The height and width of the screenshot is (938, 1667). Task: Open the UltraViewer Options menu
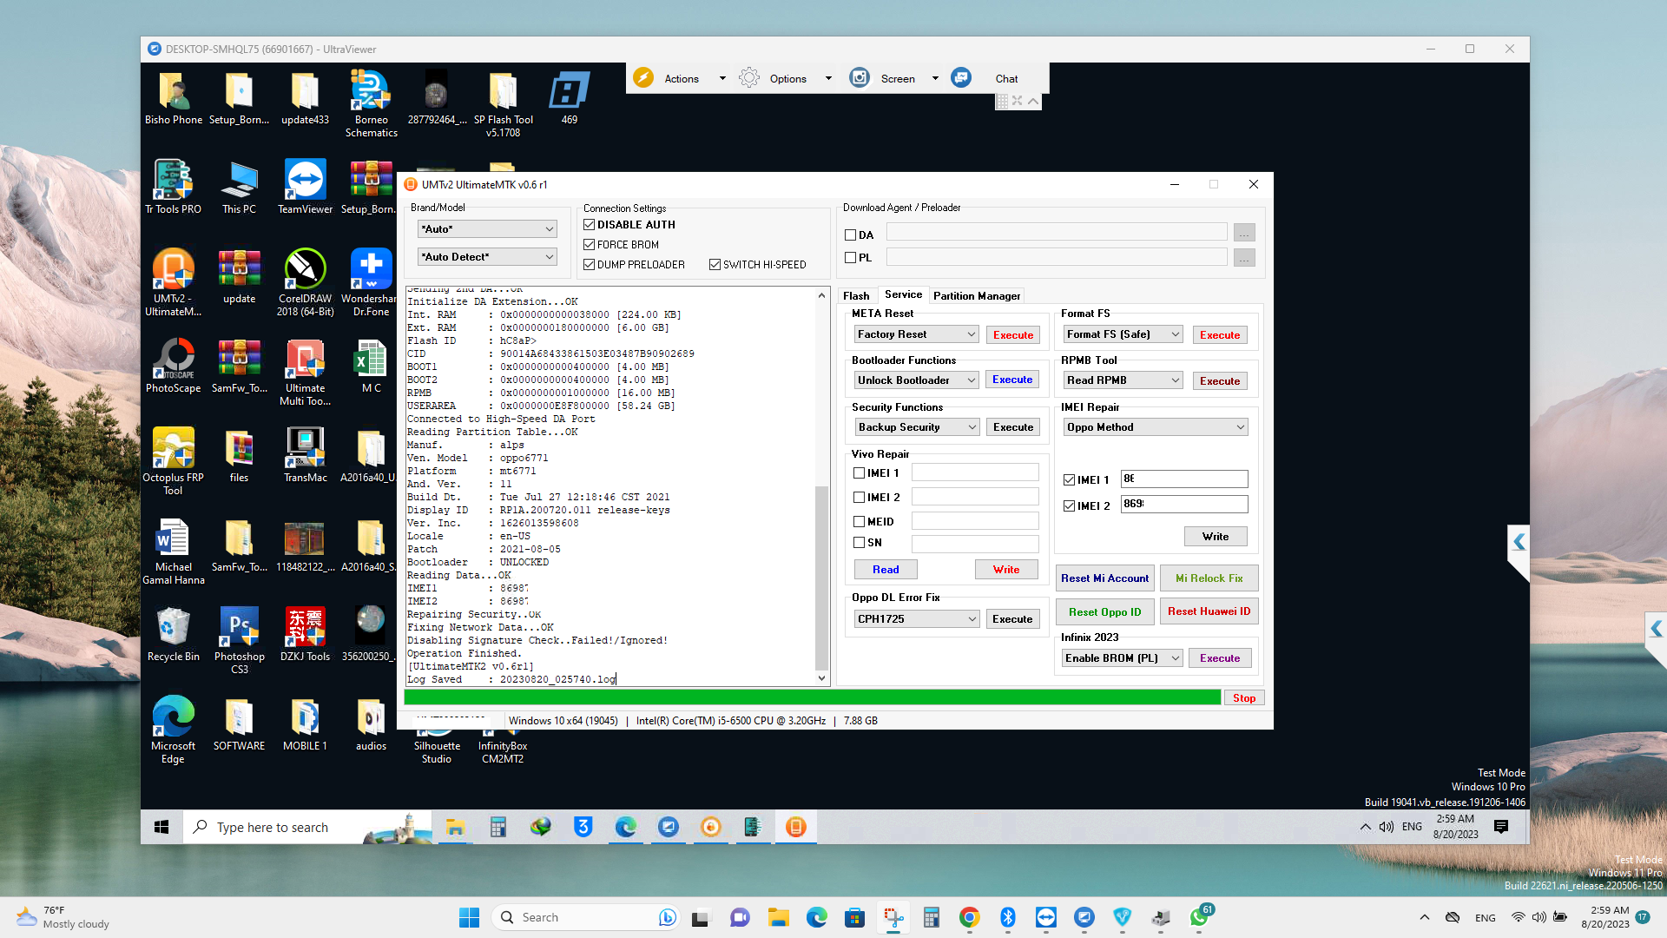click(x=787, y=78)
